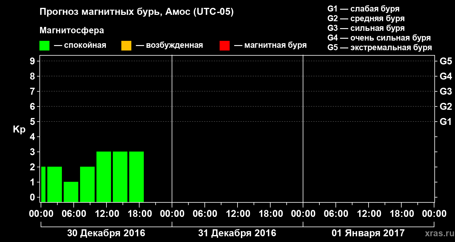
Task: Click '06:00' time label under 01 Января
Action: point(335,214)
